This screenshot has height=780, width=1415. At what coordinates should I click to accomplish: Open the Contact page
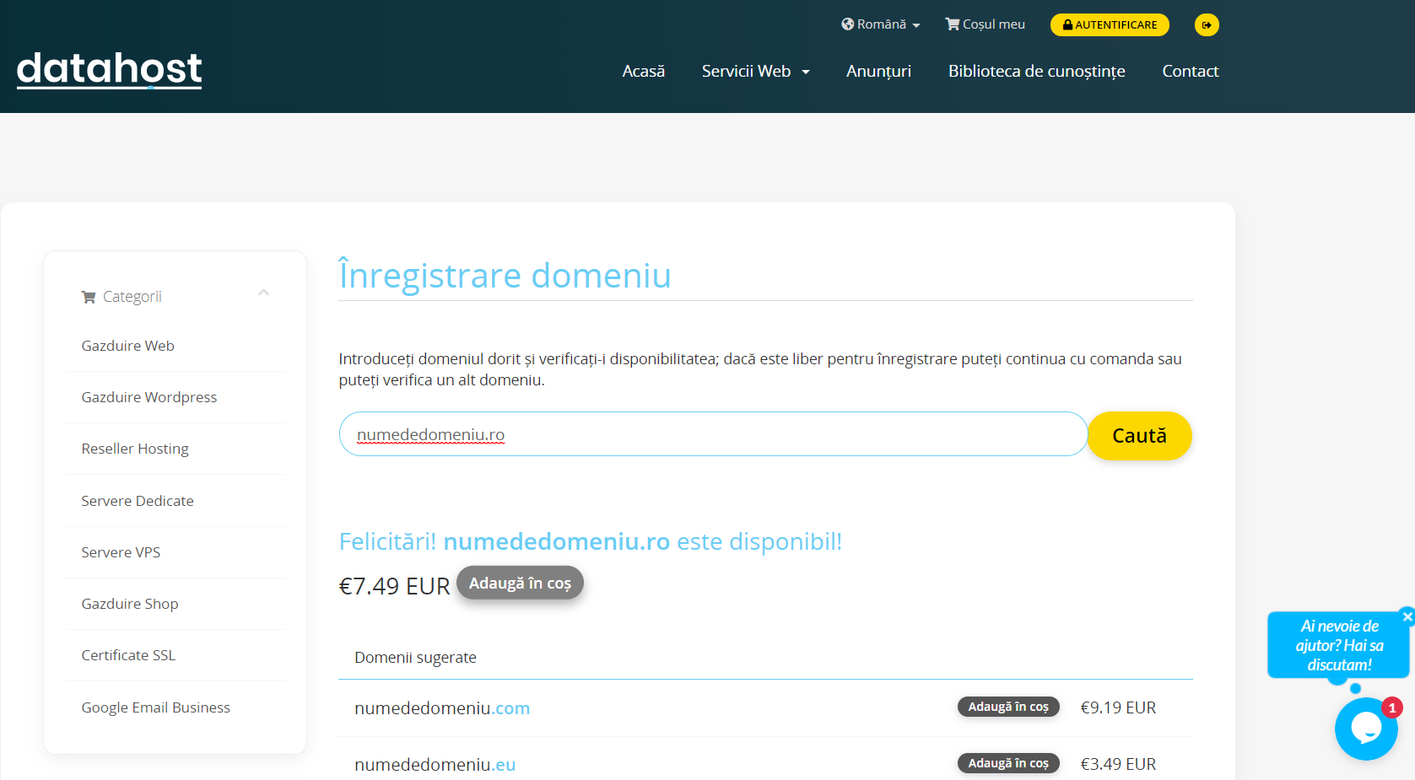tap(1190, 71)
